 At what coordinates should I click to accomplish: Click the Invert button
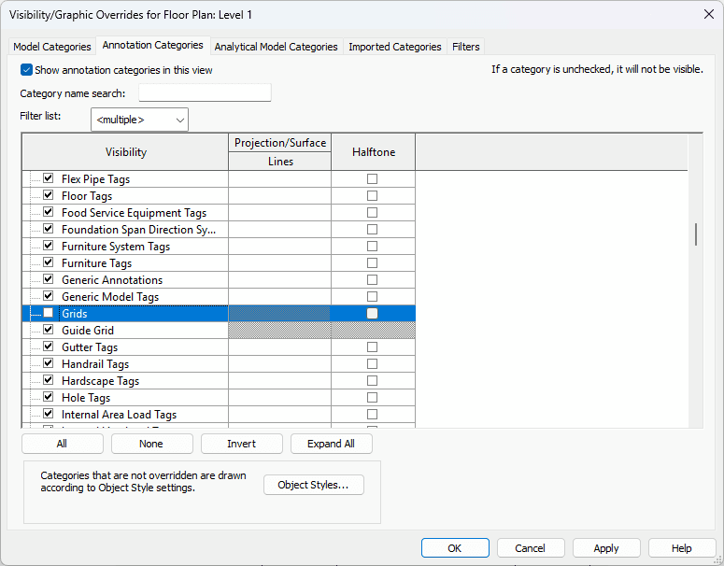tap(241, 444)
